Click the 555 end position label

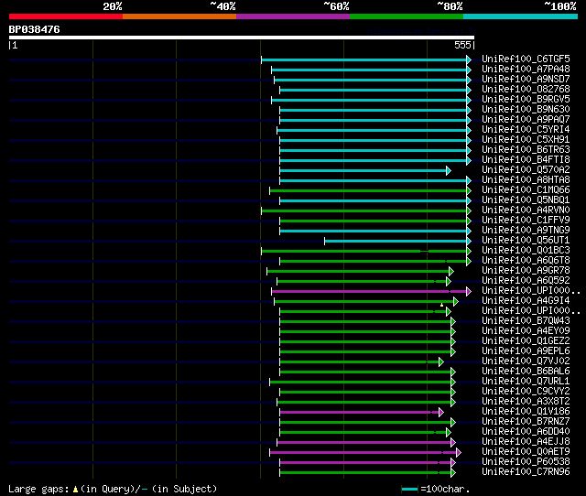pyautogui.click(x=462, y=45)
